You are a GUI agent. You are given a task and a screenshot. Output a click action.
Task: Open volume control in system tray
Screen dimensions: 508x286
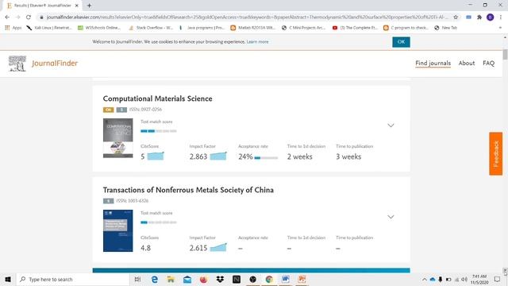pyautogui.click(x=464, y=279)
